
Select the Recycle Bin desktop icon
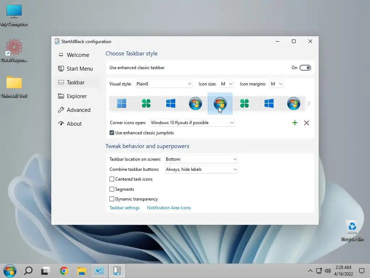352,230
